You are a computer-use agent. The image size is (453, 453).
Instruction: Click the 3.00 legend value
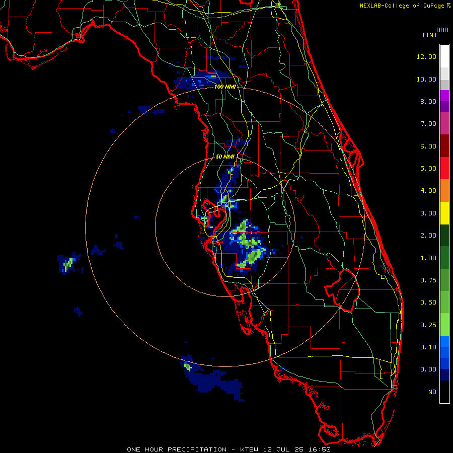point(428,213)
